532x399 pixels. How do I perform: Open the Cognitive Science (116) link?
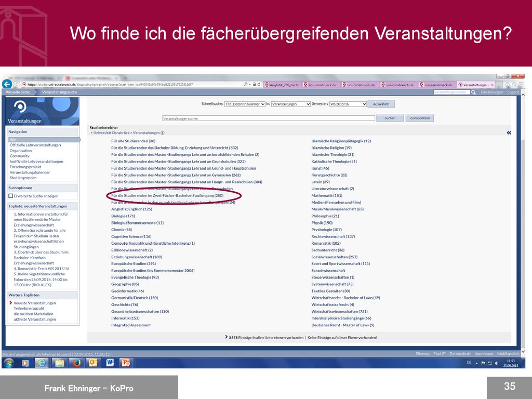[x=131, y=236]
